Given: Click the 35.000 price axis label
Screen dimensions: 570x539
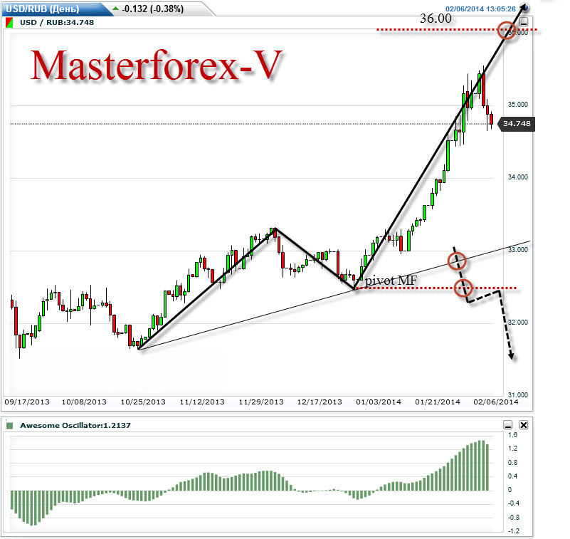Looking at the screenshot, I should point(517,105).
